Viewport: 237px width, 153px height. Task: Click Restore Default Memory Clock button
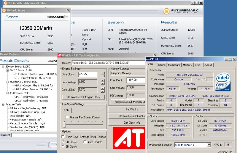[x=128, y=102]
